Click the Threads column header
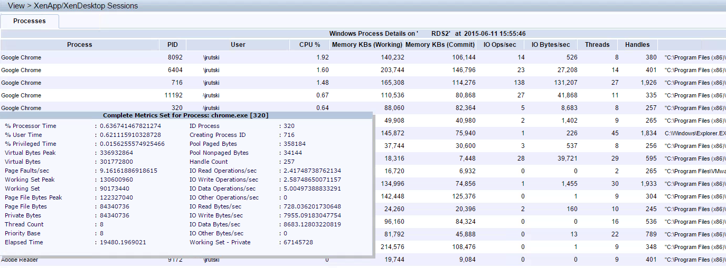726x268 pixels. [x=597, y=45]
